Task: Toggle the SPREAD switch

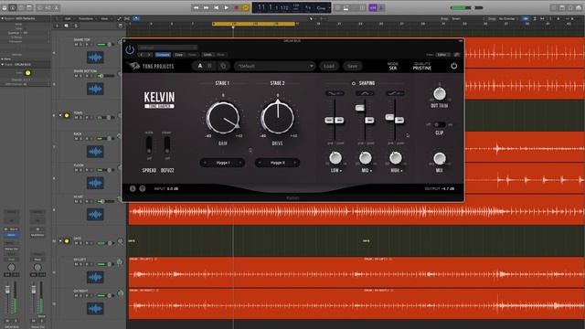Action: point(149,145)
